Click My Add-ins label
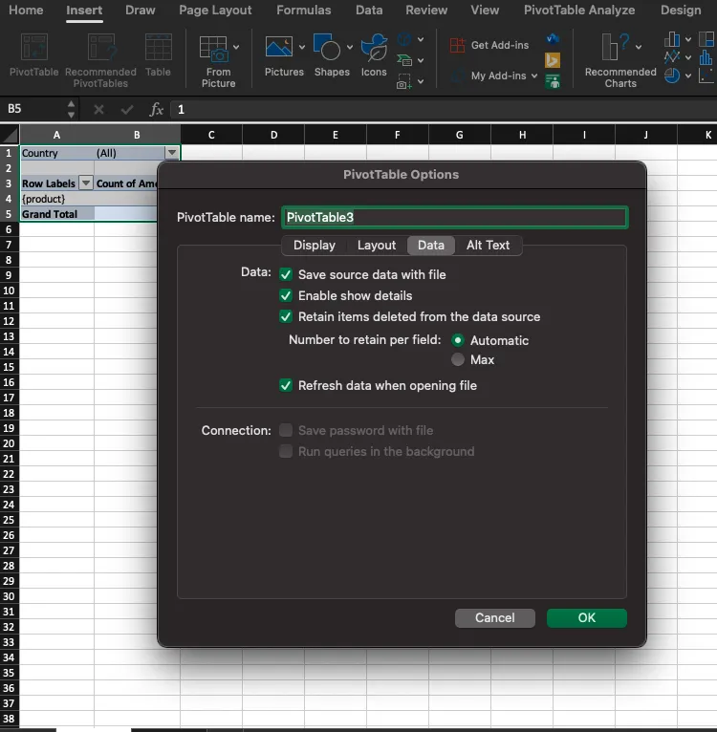717x732 pixels. 498,75
